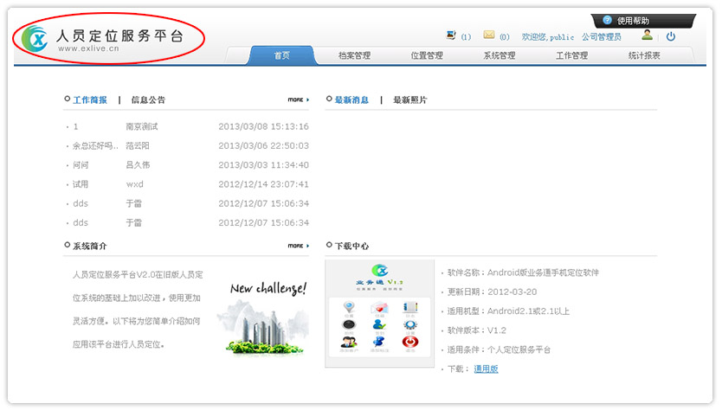Click the notification icon showing (1)
The image size is (722, 410).
(x=450, y=35)
